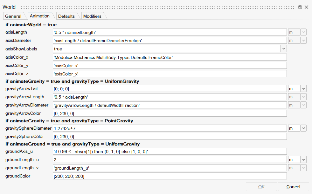Click the gravityArrowLength input field
The image size is (312, 194).
[170, 97]
